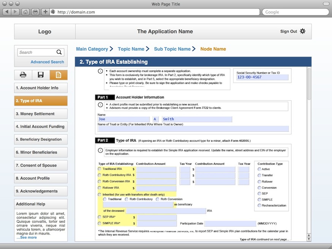Click the browser print icon

(x=35, y=12)
